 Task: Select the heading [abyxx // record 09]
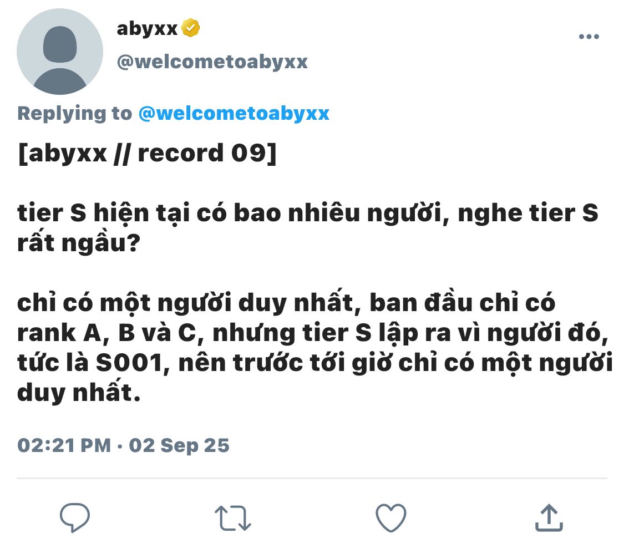coord(147,153)
